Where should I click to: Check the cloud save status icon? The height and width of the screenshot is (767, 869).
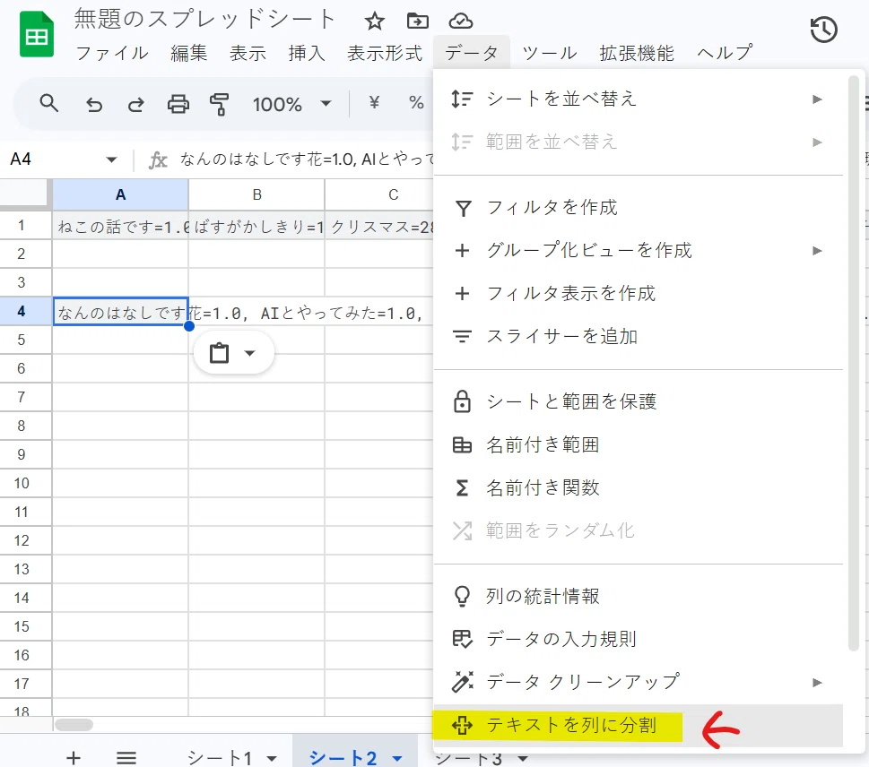click(461, 21)
